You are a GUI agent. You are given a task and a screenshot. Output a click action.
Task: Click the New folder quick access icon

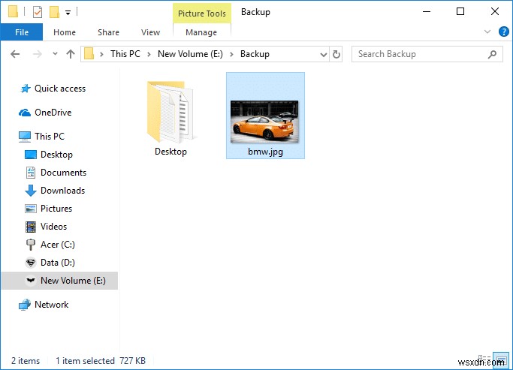pyautogui.click(x=54, y=13)
